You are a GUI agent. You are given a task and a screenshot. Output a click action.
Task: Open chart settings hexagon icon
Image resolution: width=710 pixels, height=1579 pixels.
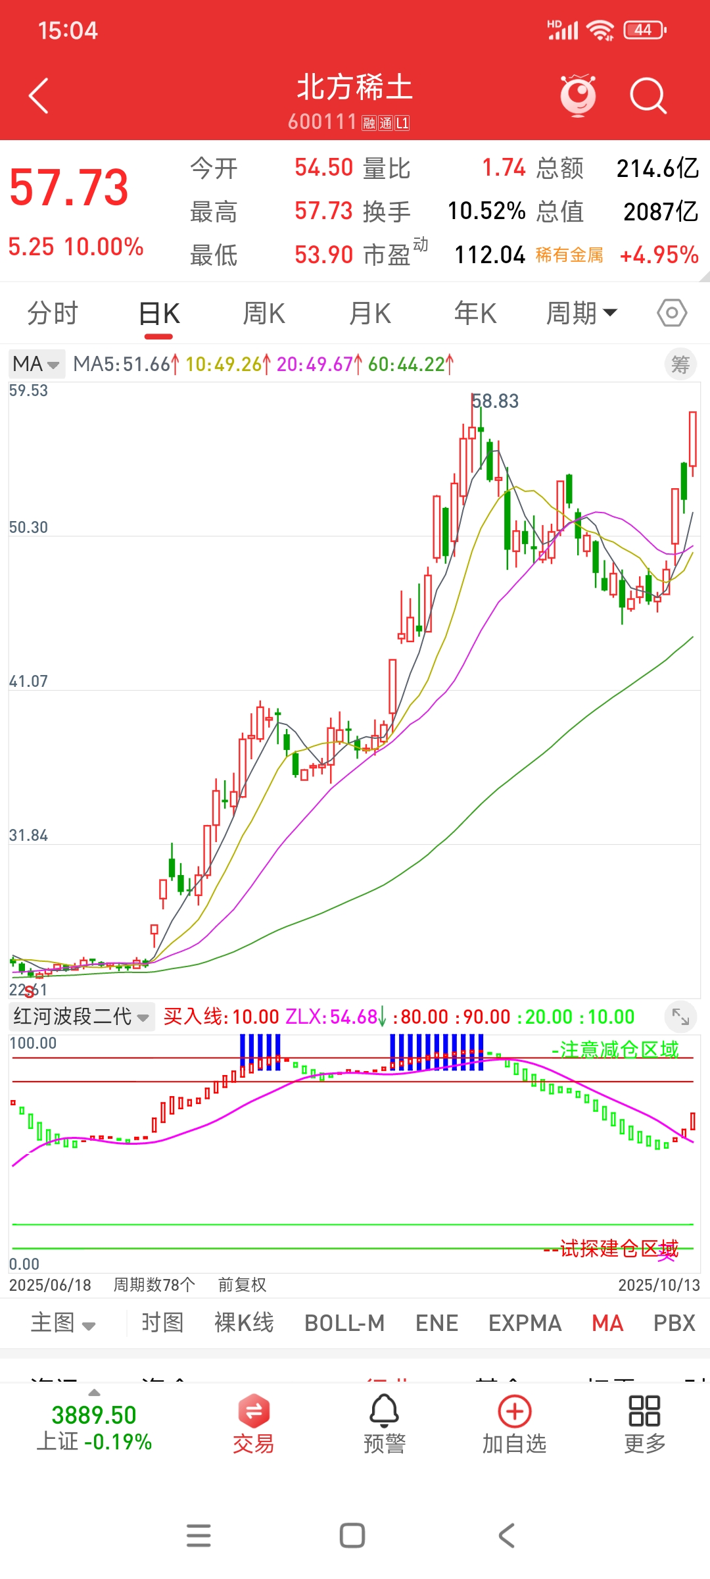point(672,313)
